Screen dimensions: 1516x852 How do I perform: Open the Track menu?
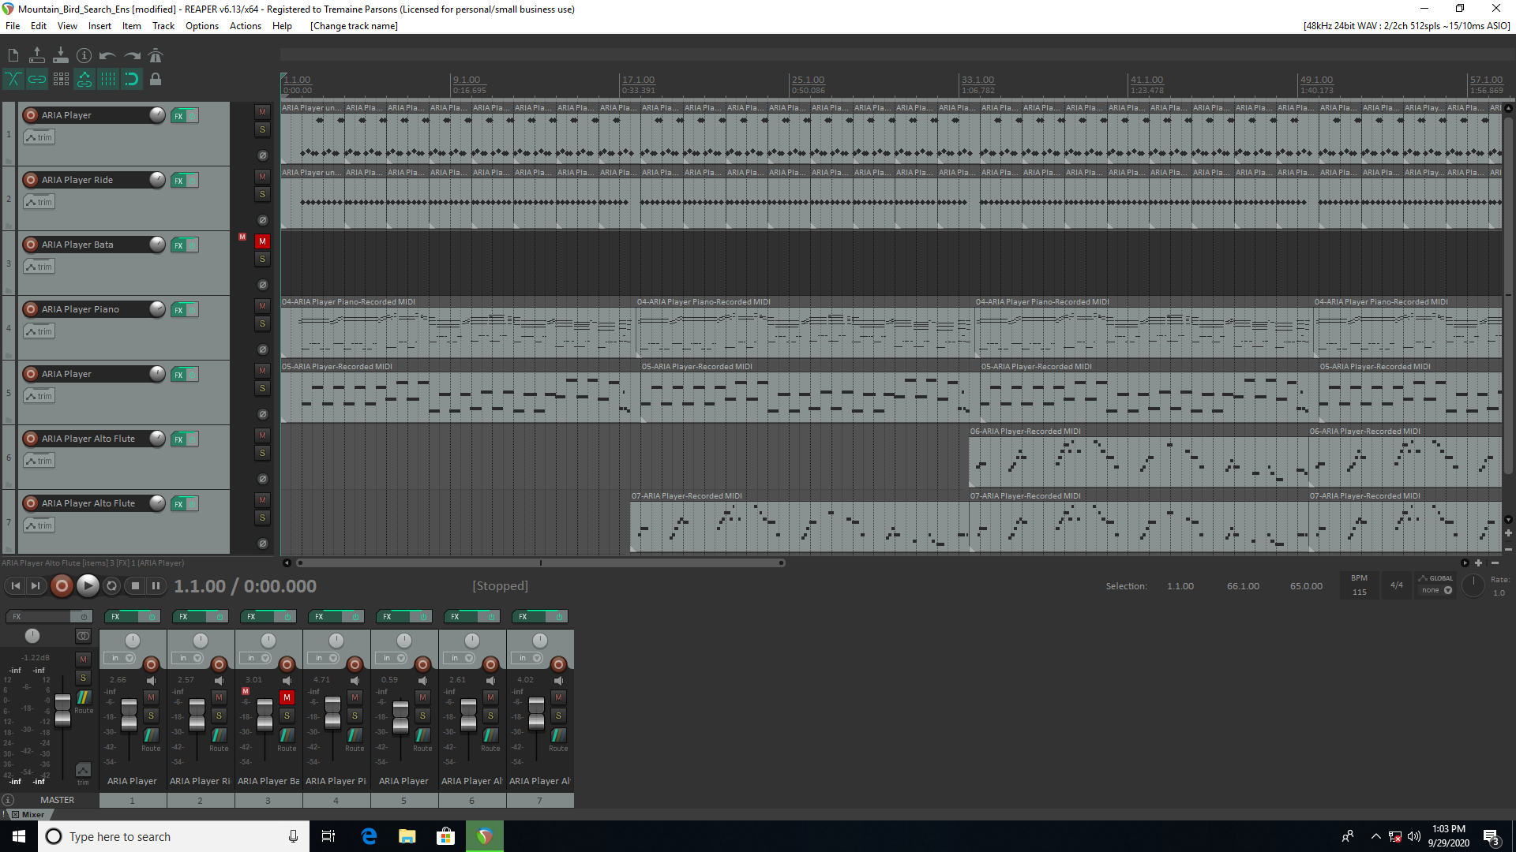click(x=163, y=26)
